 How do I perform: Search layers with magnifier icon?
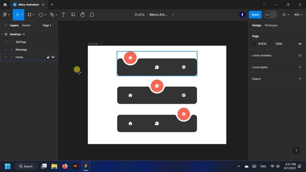6,25
